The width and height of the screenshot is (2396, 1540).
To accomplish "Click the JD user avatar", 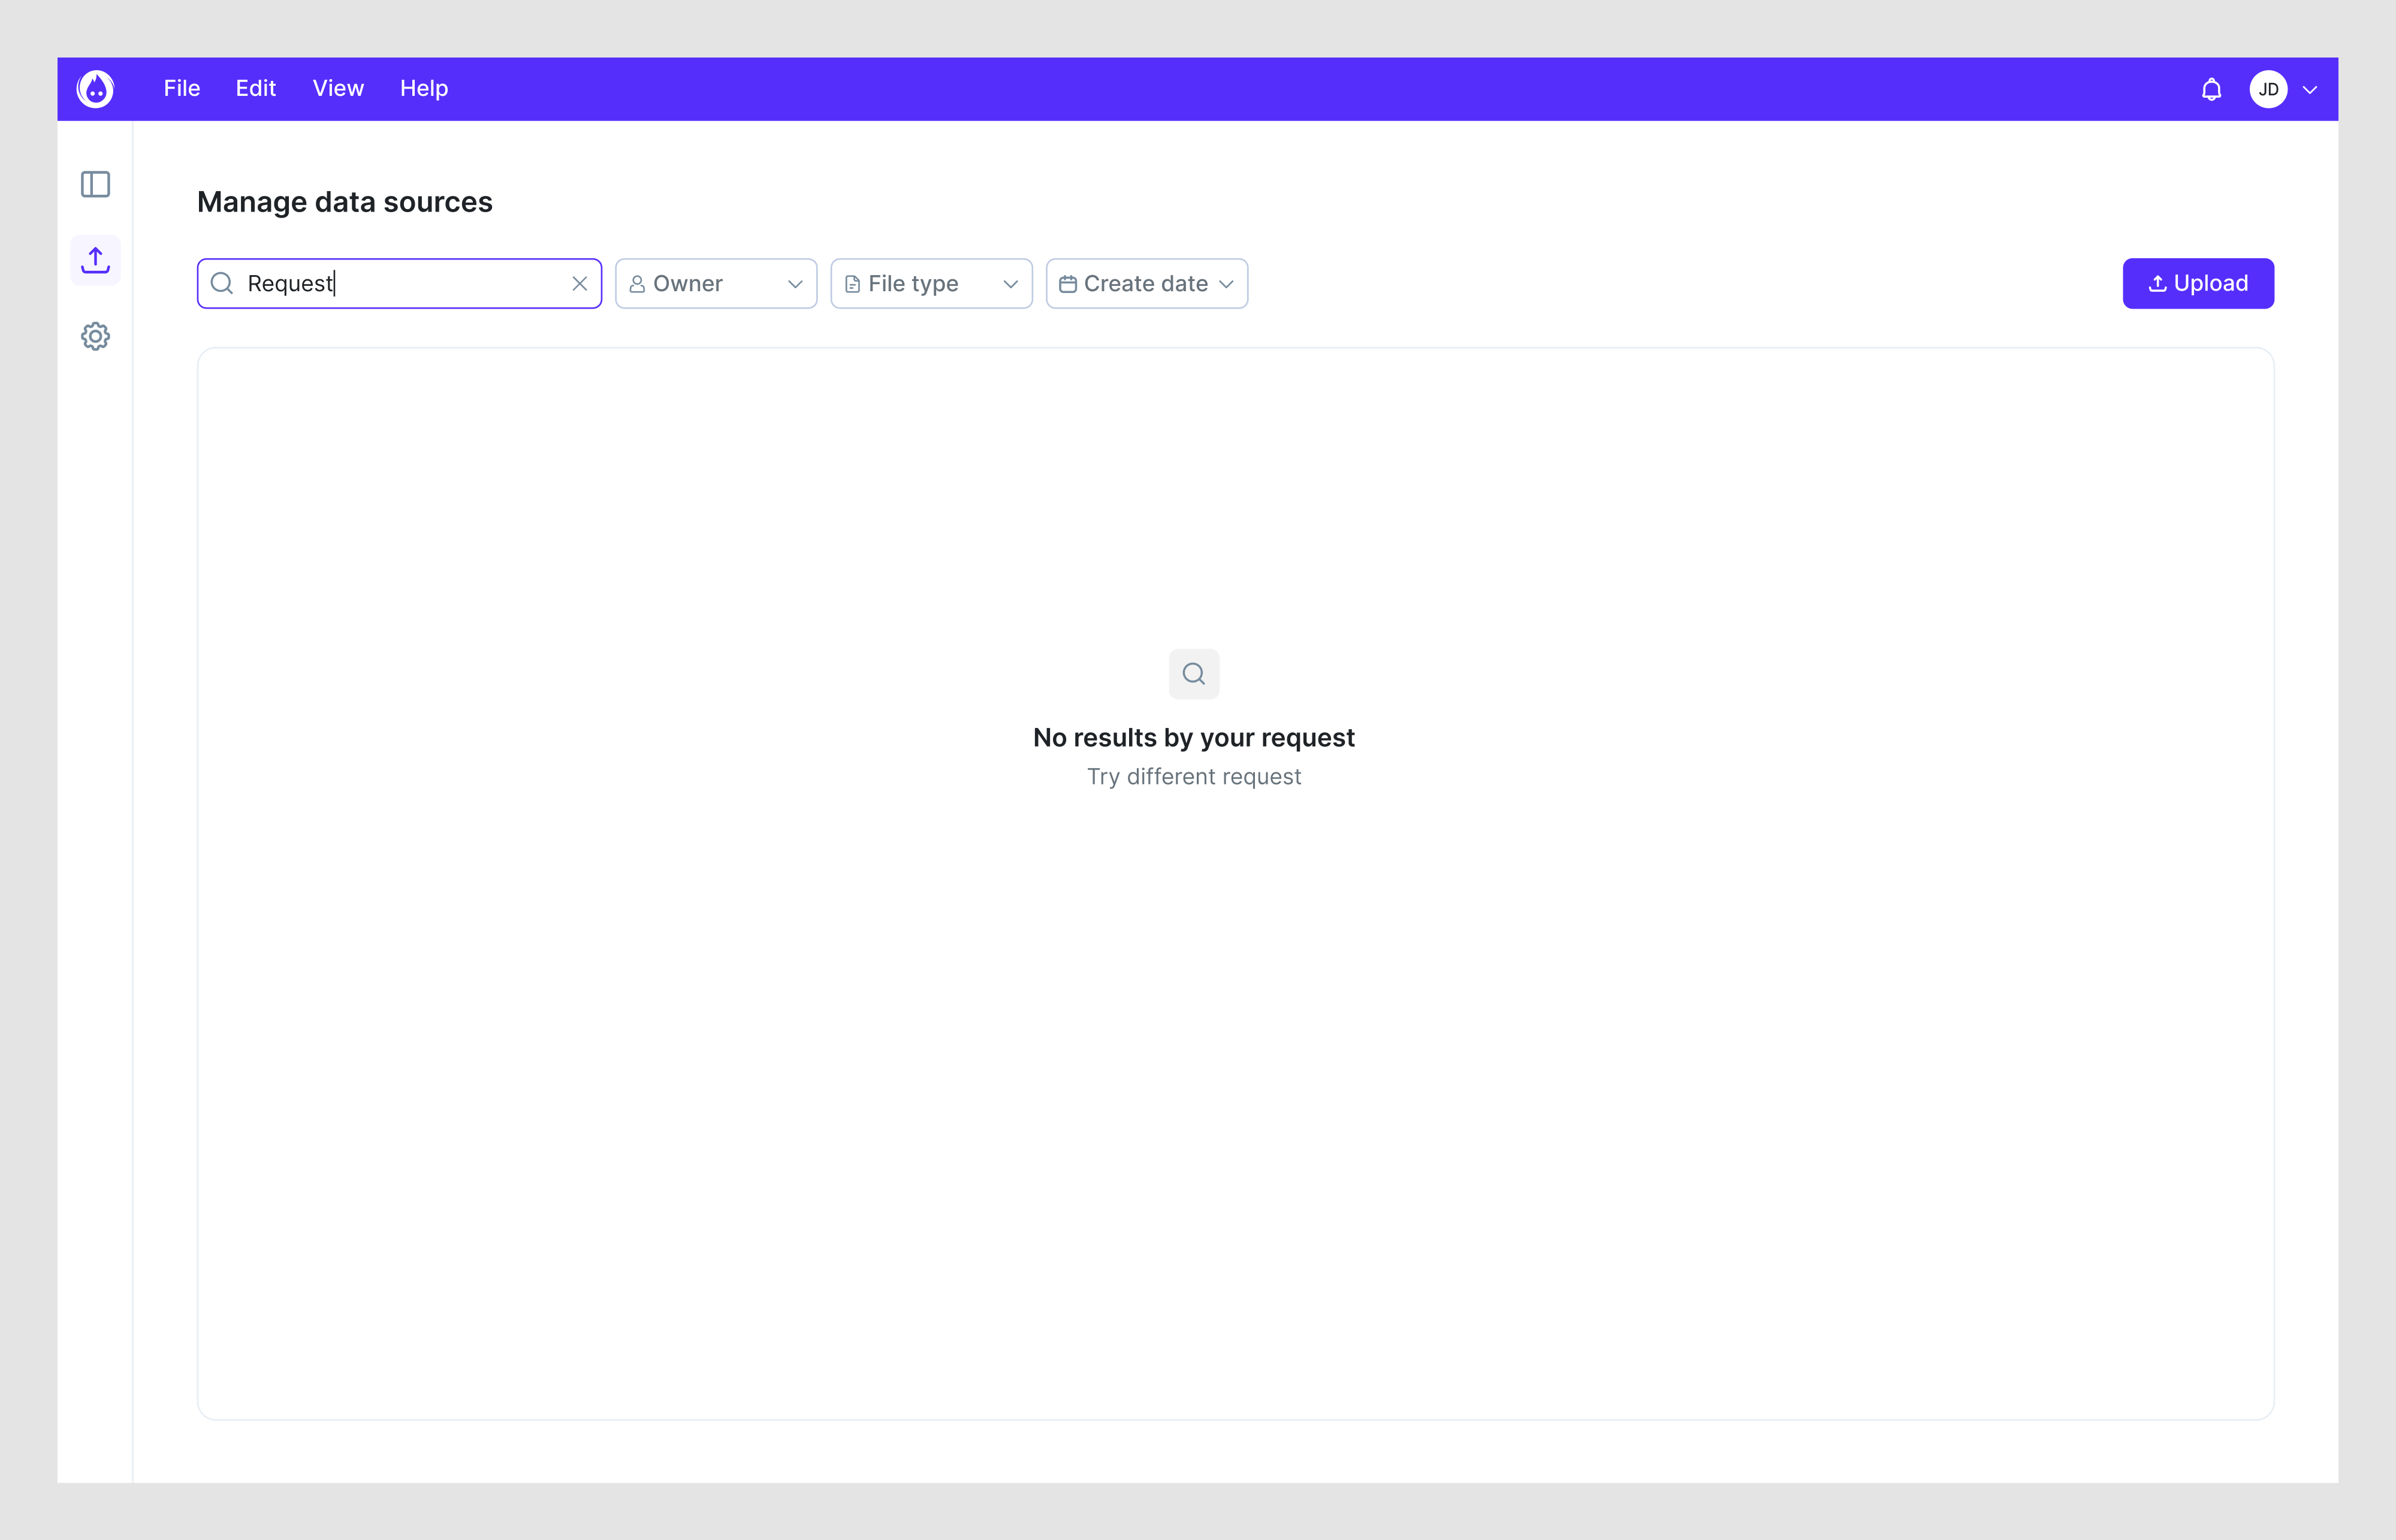I will pyautogui.click(x=2268, y=90).
